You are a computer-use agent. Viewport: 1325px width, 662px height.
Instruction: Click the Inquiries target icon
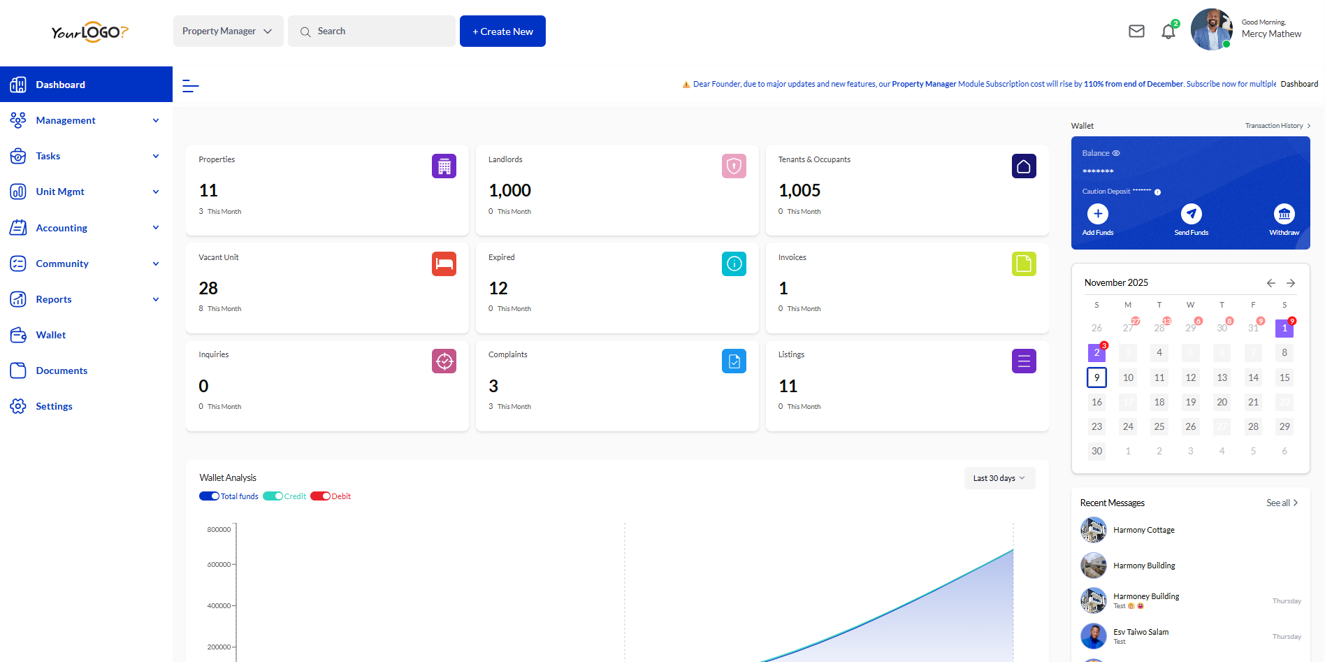pyautogui.click(x=444, y=361)
